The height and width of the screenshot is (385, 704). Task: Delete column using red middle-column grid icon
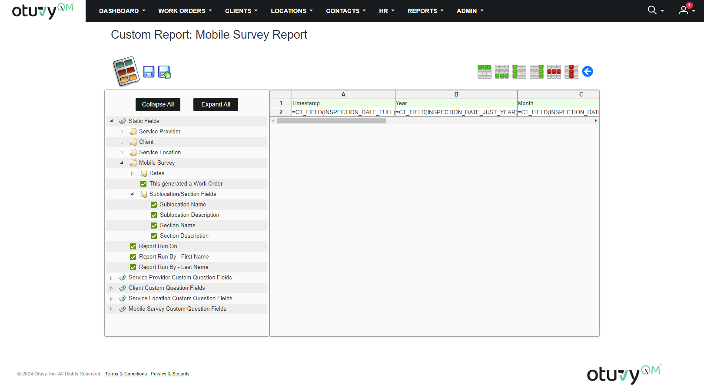571,72
